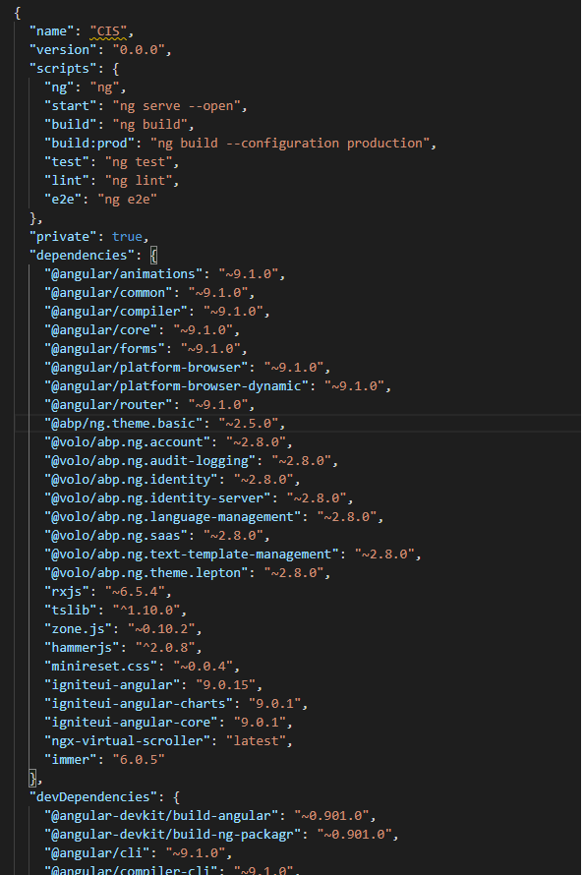Click the "rxjs" dependency key
Image resolution: width=584 pixels, height=875 pixels.
tap(67, 592)
